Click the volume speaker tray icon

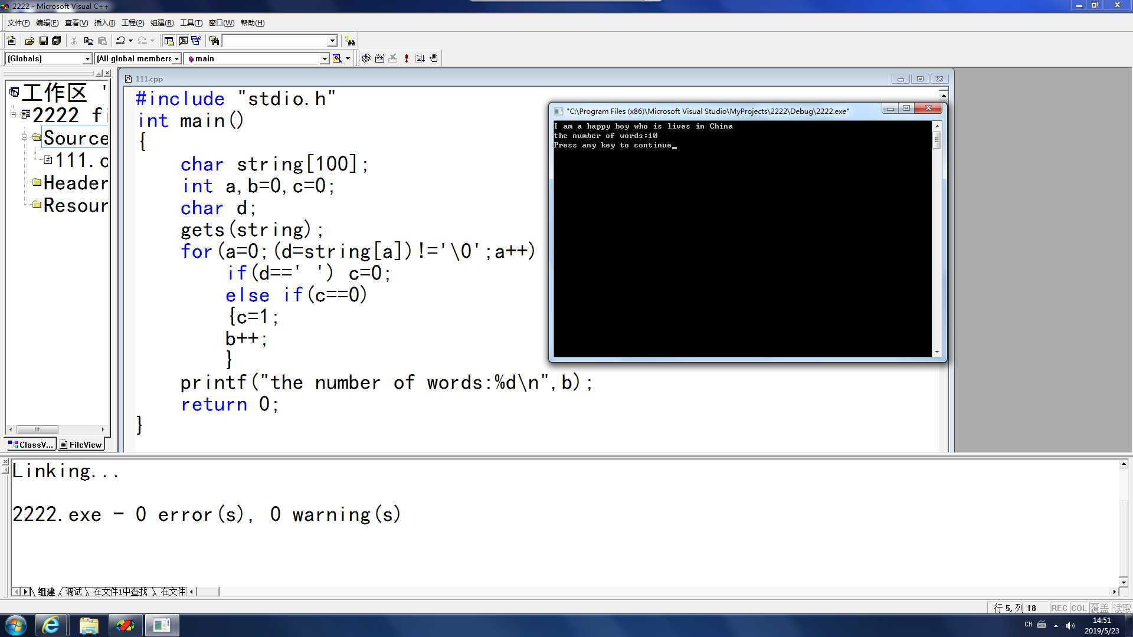tap(1070, 625)
